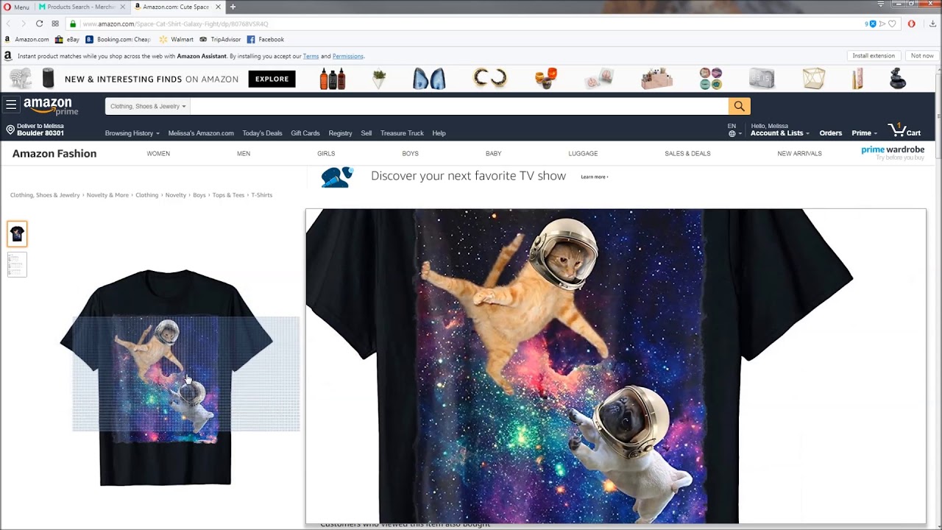Image resolution: width=942 pixels, height=530 pixels.
Task: Go back to the previous page
Action: (9, 24)
